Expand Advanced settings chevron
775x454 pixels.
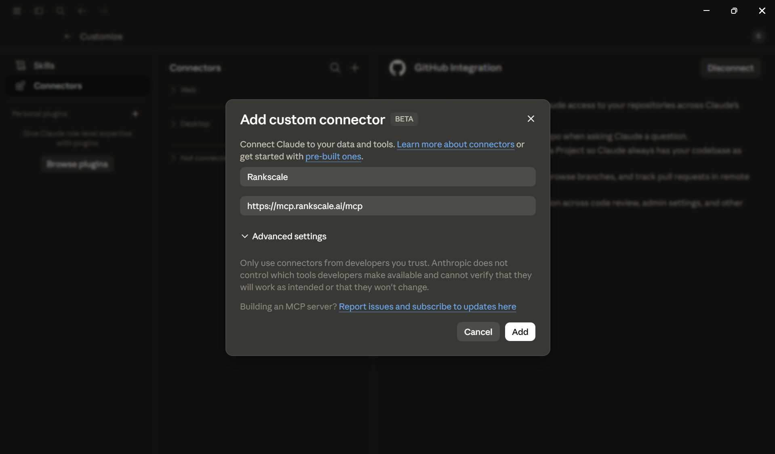tap(244, 236)
